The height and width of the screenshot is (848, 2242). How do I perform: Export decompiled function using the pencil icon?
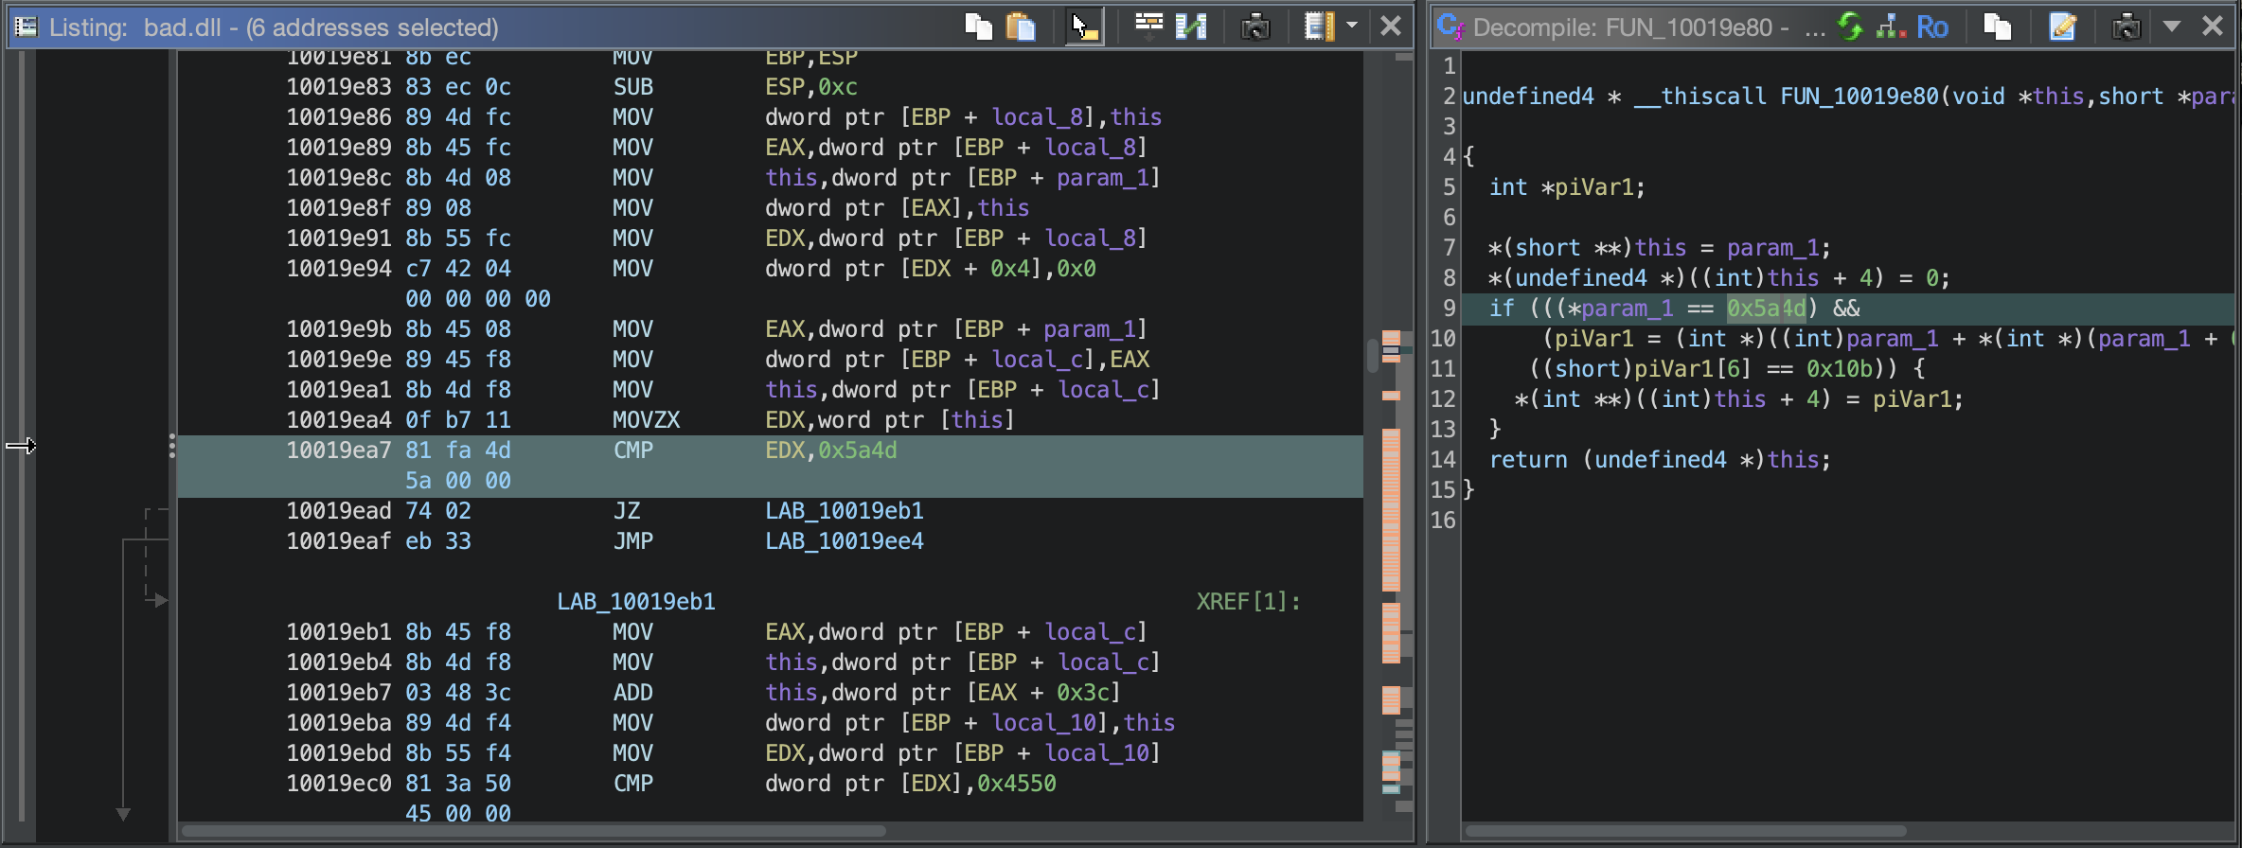click(2062, 26)
